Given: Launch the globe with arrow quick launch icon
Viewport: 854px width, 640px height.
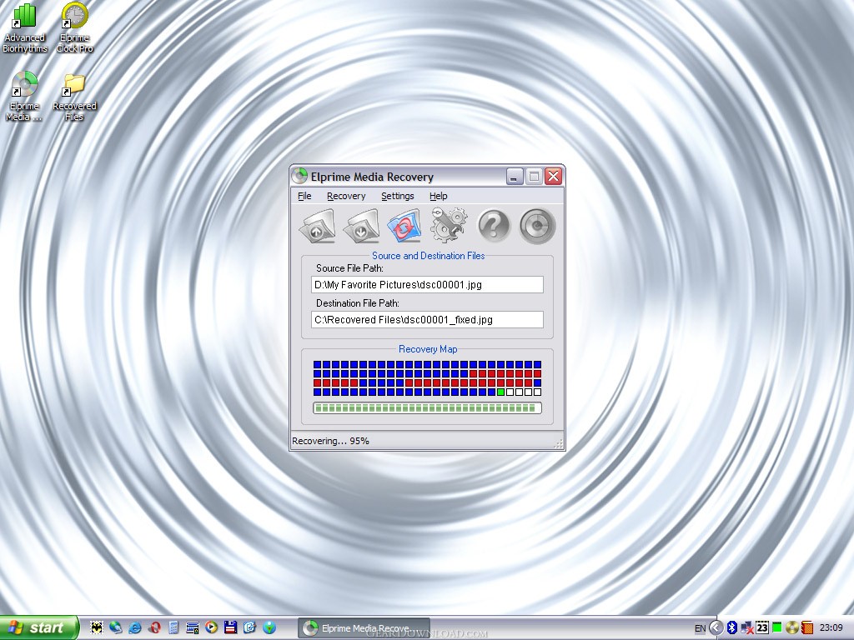Looking at the screenshot, I should pos(115,627).
